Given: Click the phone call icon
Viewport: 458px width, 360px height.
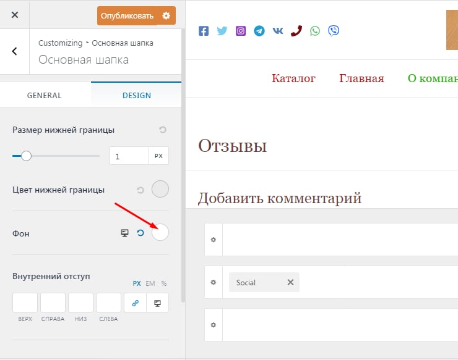Looking at the screenshot, I should (296, 31).
